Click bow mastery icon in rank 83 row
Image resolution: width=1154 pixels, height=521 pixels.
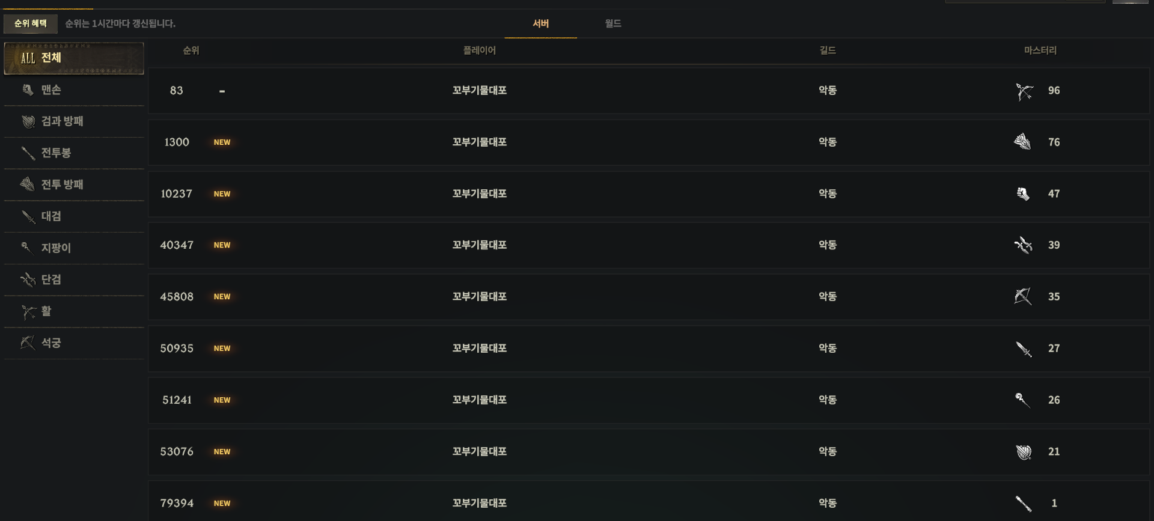(1024, 91)
